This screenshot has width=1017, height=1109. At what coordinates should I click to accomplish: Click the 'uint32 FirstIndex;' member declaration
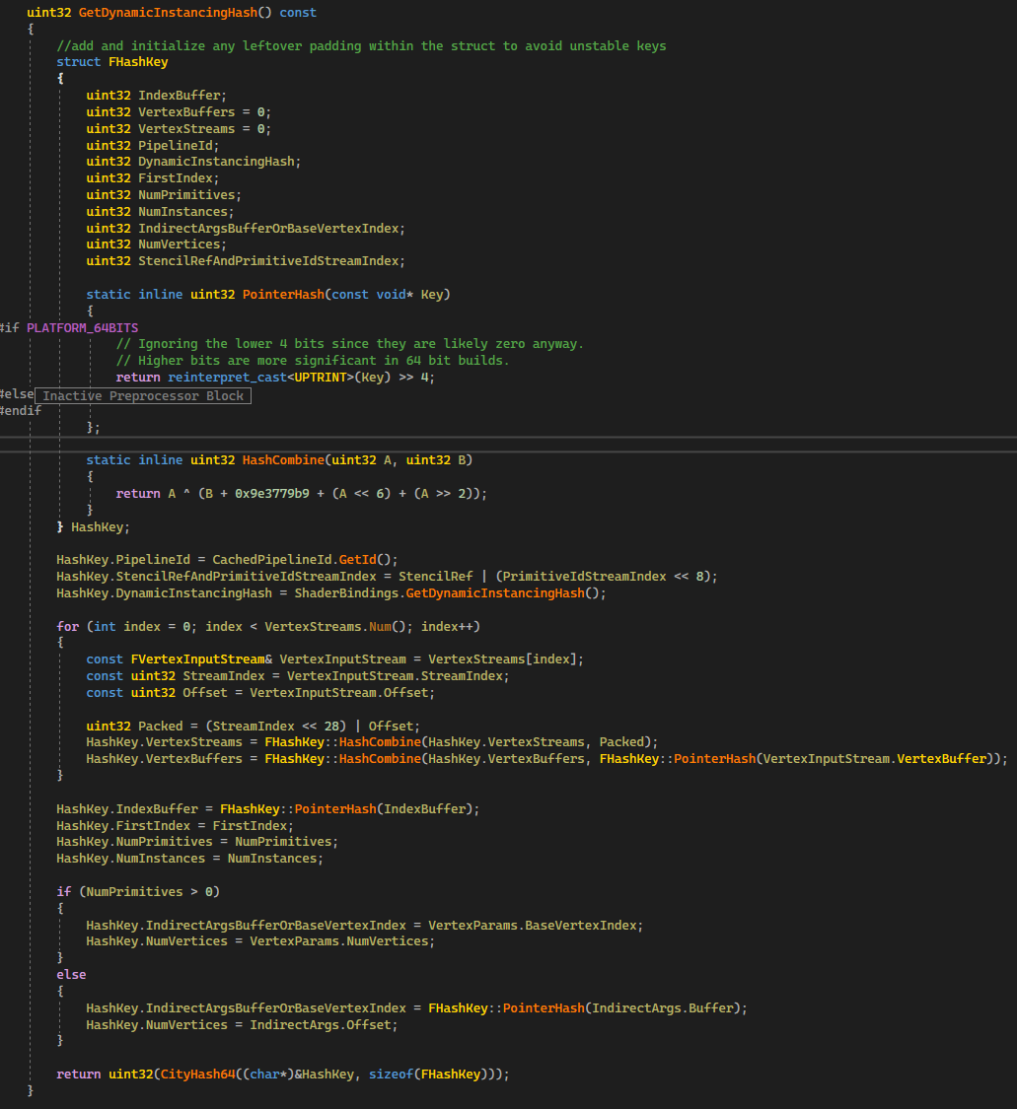point(153,178)
